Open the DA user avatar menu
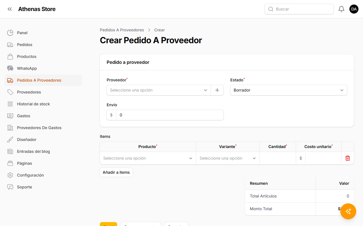The image size is (363, 226). pos(354,9)
